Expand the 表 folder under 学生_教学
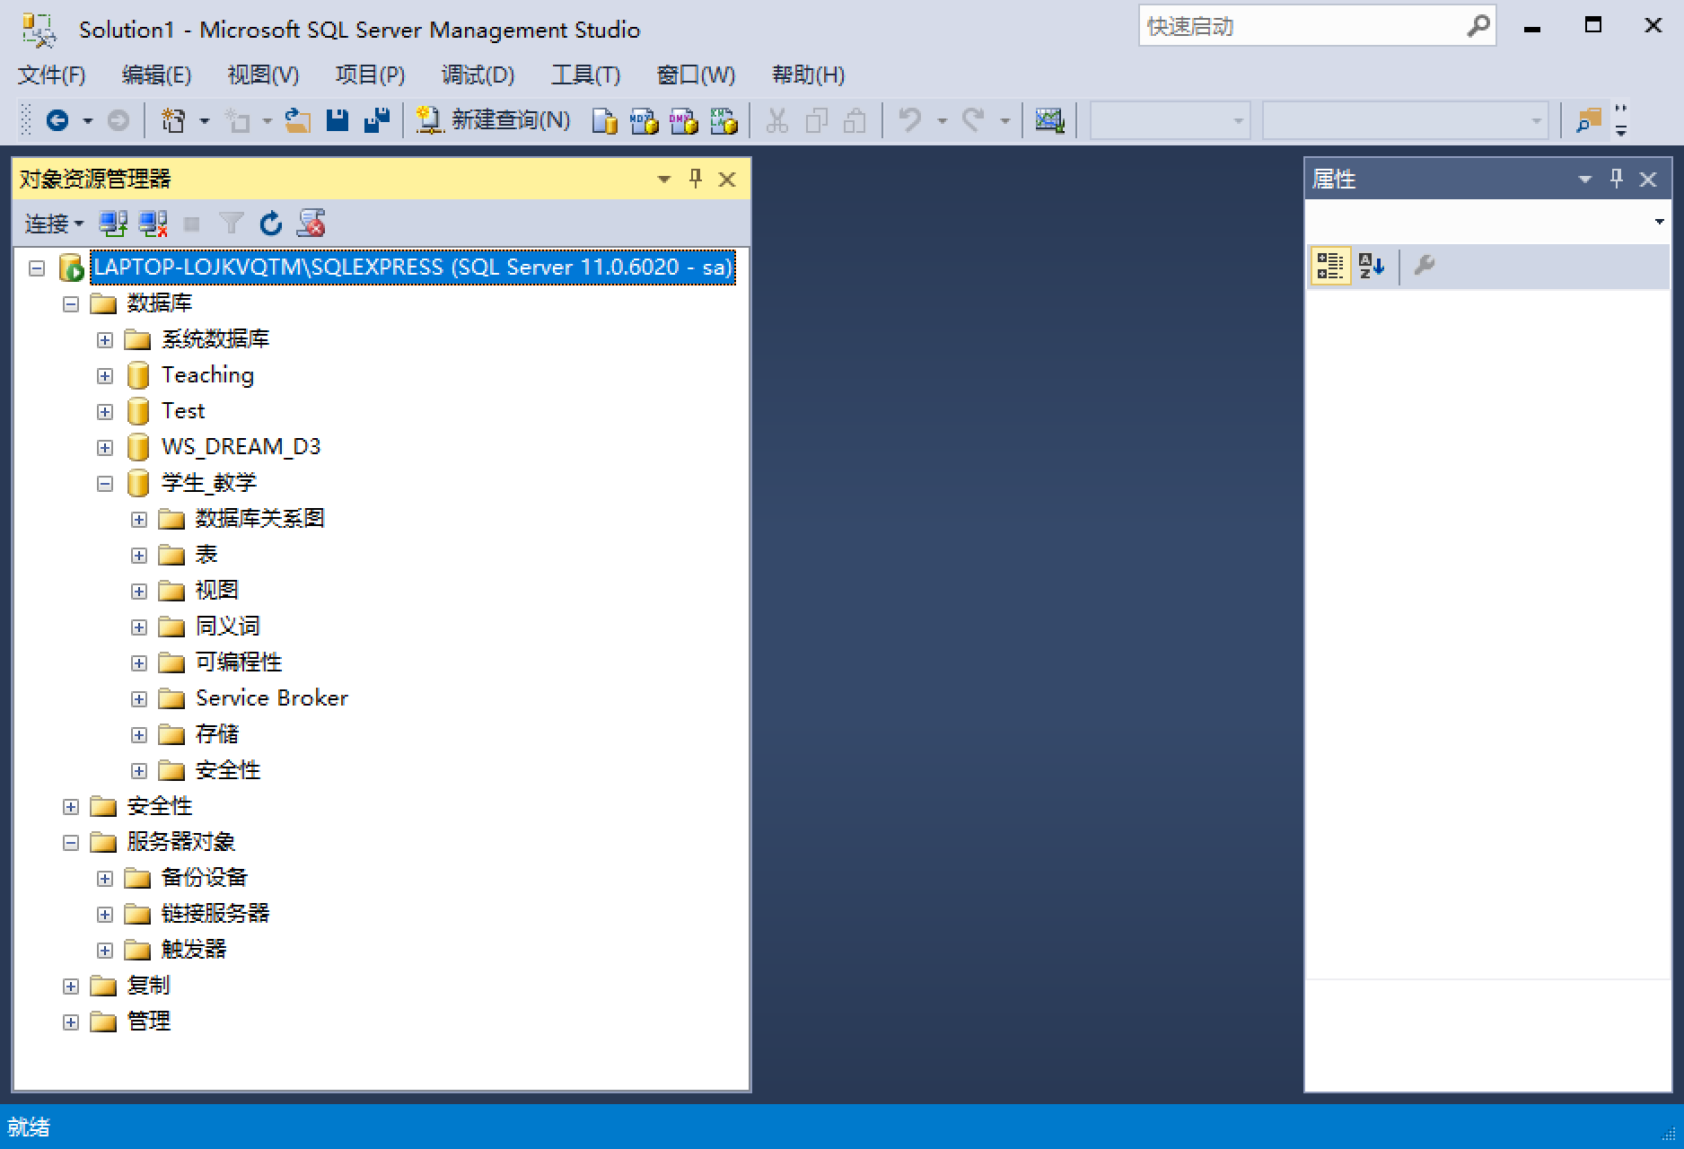The width and height of the screenshot is (1684, 1149). (x=139, y=556)
